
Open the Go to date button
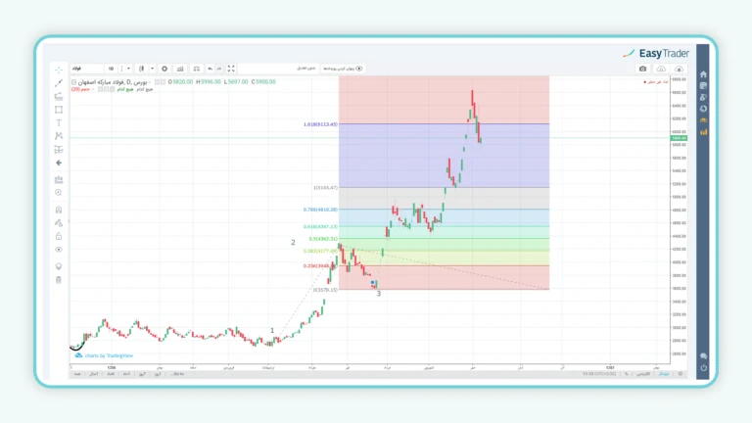tap(177, 374)
